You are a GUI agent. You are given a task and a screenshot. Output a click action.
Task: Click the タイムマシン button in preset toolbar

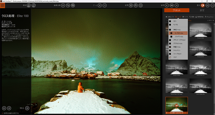click(209, 17)
